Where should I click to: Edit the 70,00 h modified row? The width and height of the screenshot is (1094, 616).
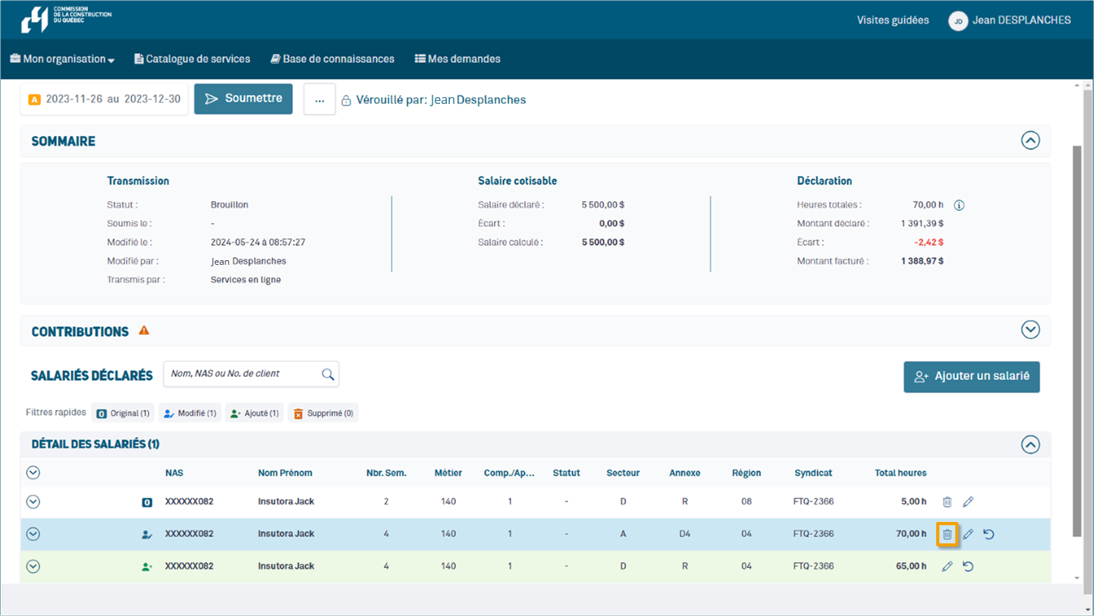[968, 534]
